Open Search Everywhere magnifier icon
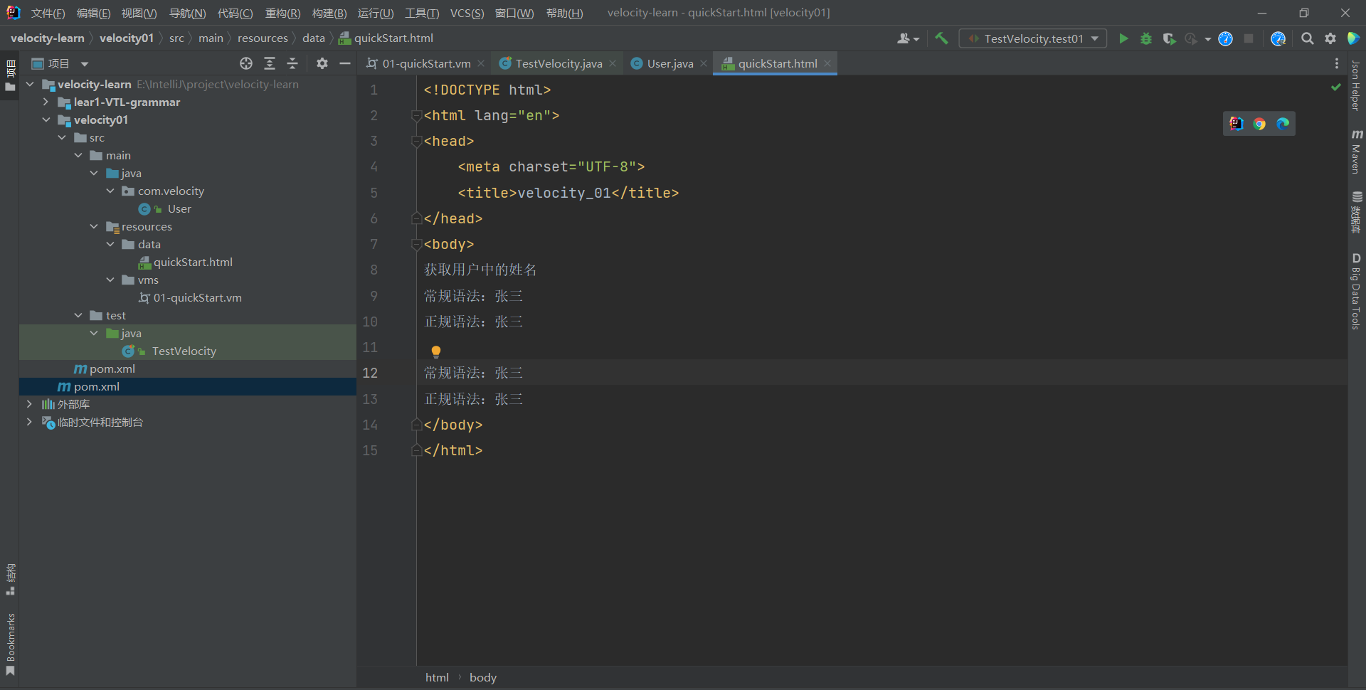 click(x=1308, y=38)
